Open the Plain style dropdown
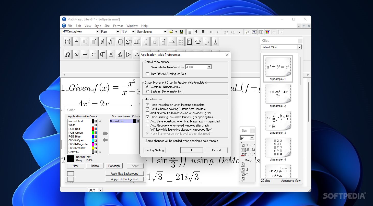Image resolution: width=373 pixels, height=206 pixels. coord(118,32)
